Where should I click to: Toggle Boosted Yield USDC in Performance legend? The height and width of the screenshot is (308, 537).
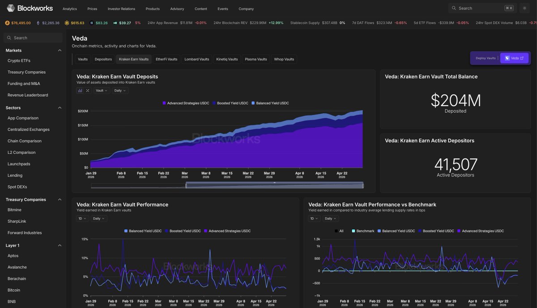click(183, 231)
